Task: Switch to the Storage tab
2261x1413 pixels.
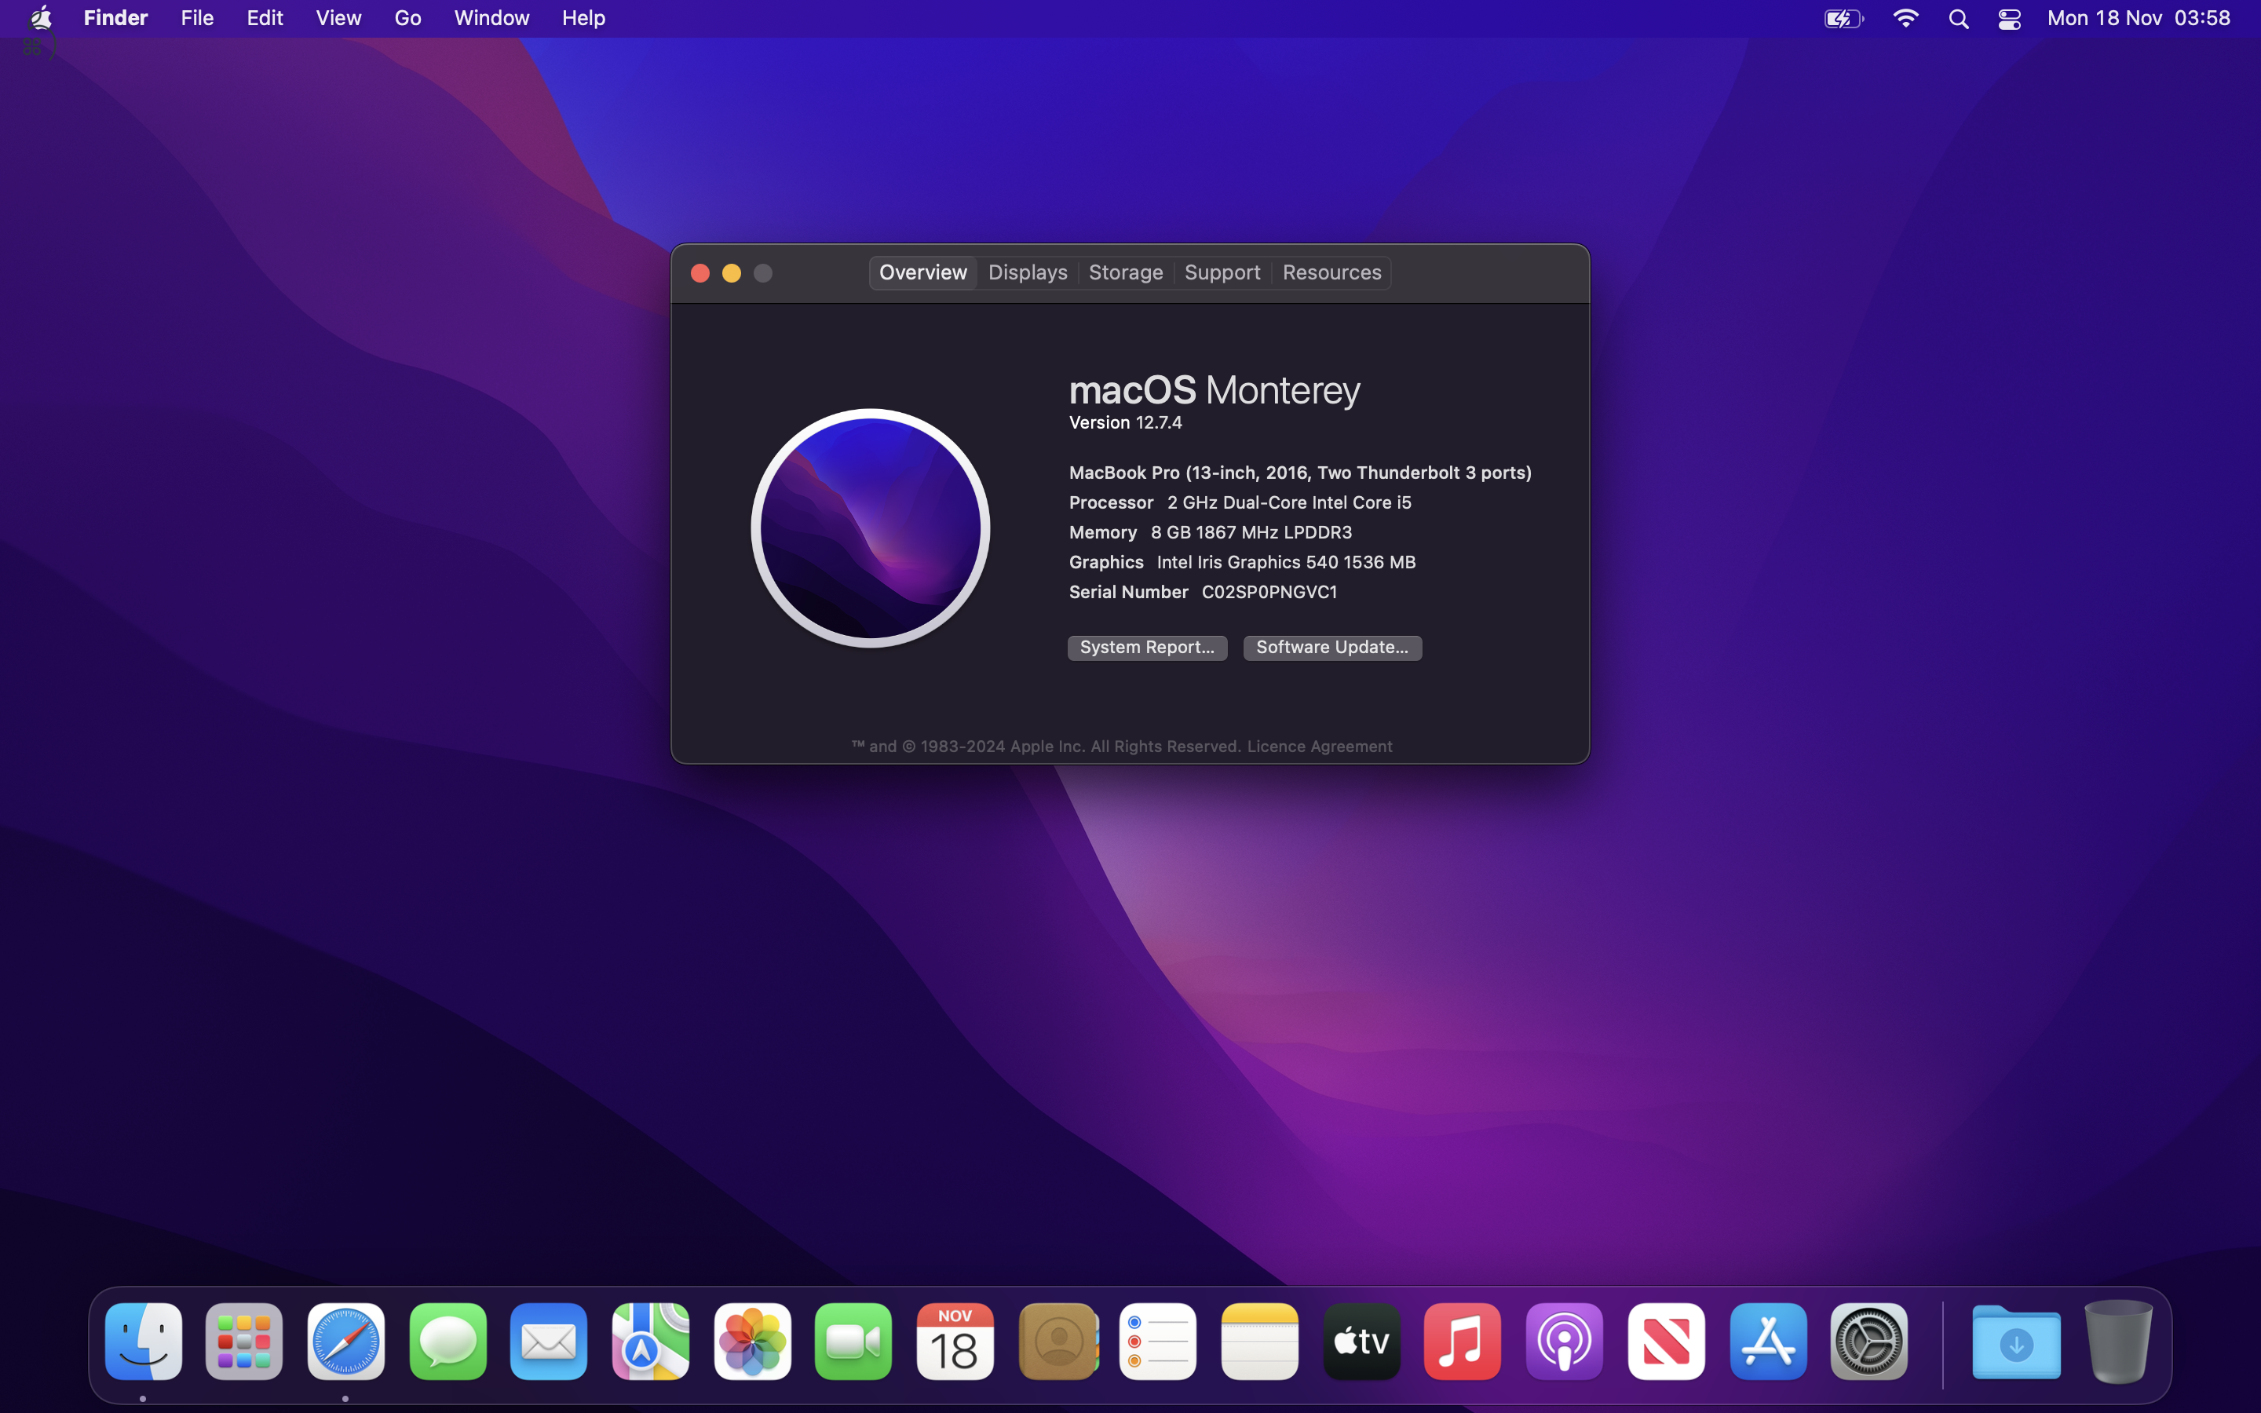Action: coord(1126,273)
